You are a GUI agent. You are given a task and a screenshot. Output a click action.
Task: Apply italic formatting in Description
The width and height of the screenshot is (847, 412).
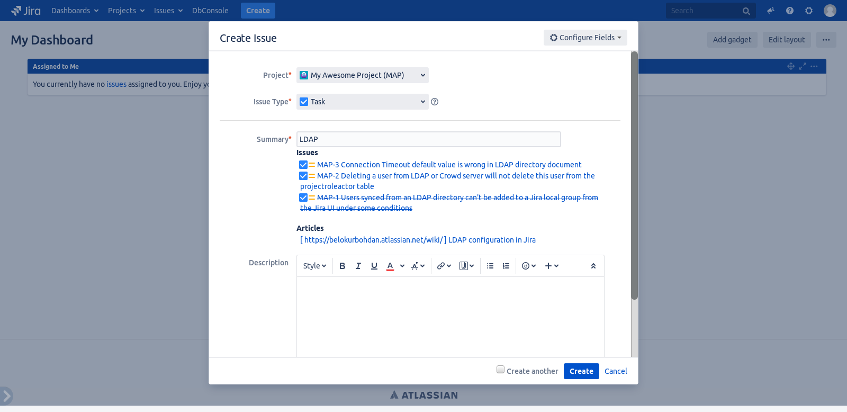pyautogui.click(x=358, y=266)
